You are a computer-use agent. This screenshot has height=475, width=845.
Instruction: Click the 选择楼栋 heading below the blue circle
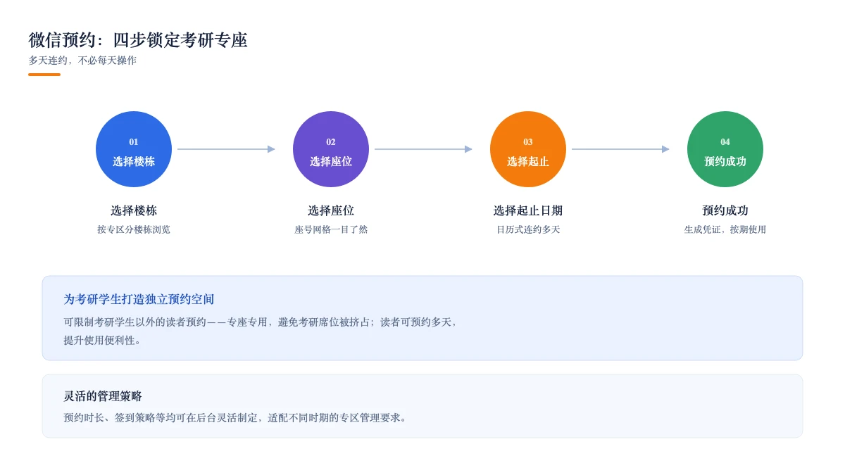pos(134,210)
